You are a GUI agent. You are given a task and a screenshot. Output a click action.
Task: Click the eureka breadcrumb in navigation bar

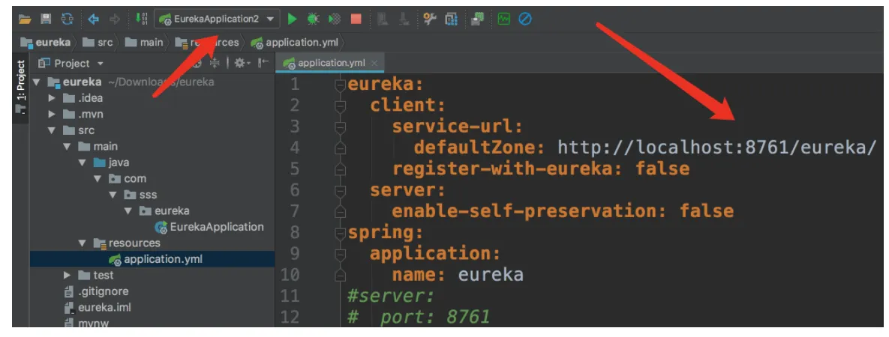tap(46, 43)
